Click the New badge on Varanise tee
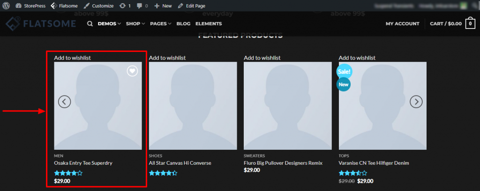This screenshot has height=191, width=480. [x=344, y=85]
